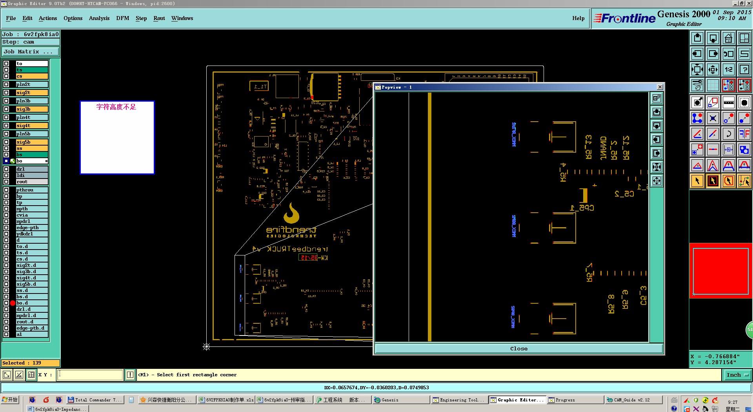Select the orange sig5b layer swatch
753x412 pixels.
pos(32,142)
